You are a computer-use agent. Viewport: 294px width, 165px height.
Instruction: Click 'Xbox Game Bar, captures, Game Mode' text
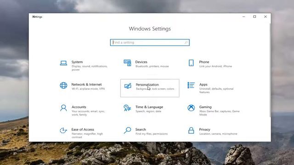click(220, 113)
